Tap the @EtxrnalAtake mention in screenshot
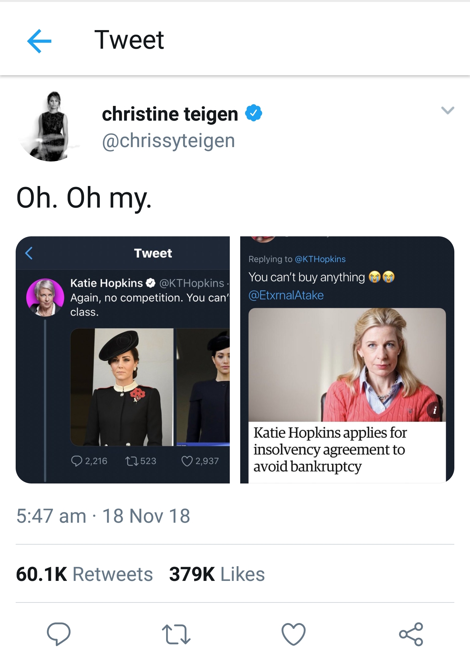 [x=286, y=295]
